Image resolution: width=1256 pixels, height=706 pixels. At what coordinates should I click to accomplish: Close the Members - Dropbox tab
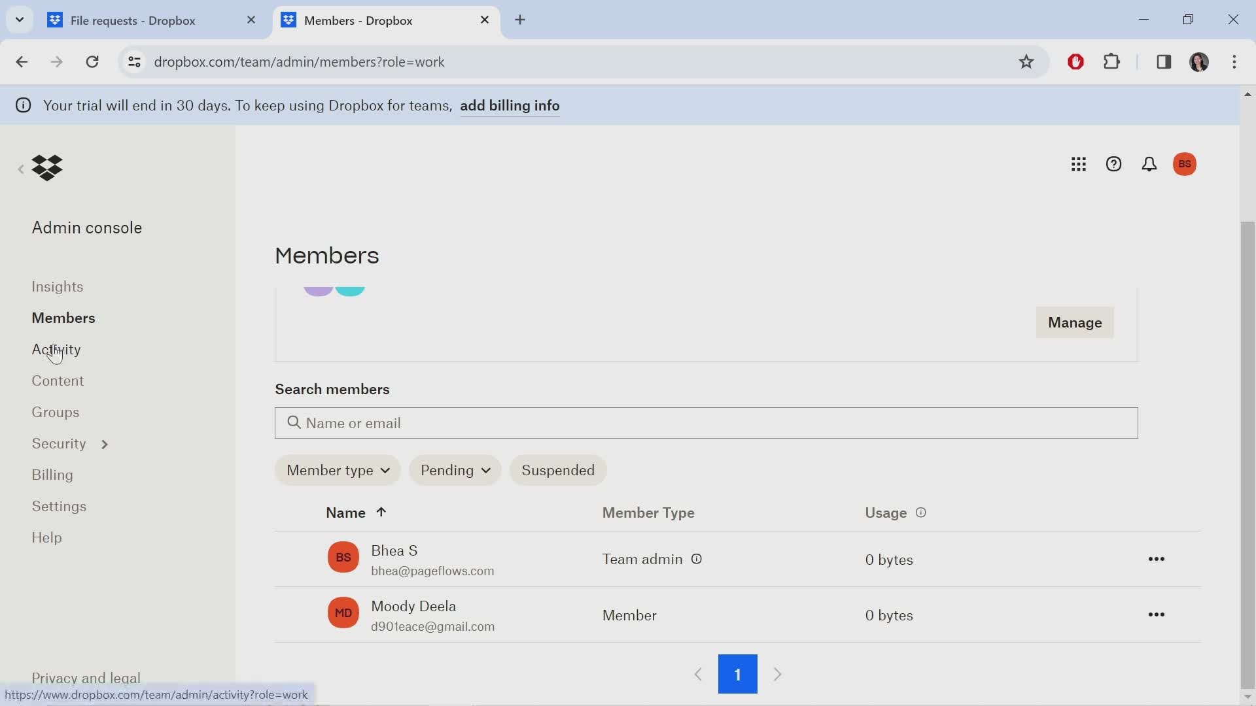(485, 20)
